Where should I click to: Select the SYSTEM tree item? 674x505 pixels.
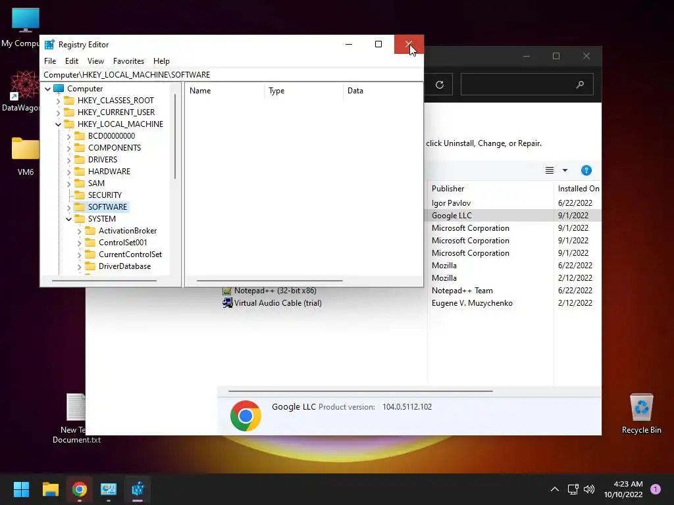click(x=101, y=218)
